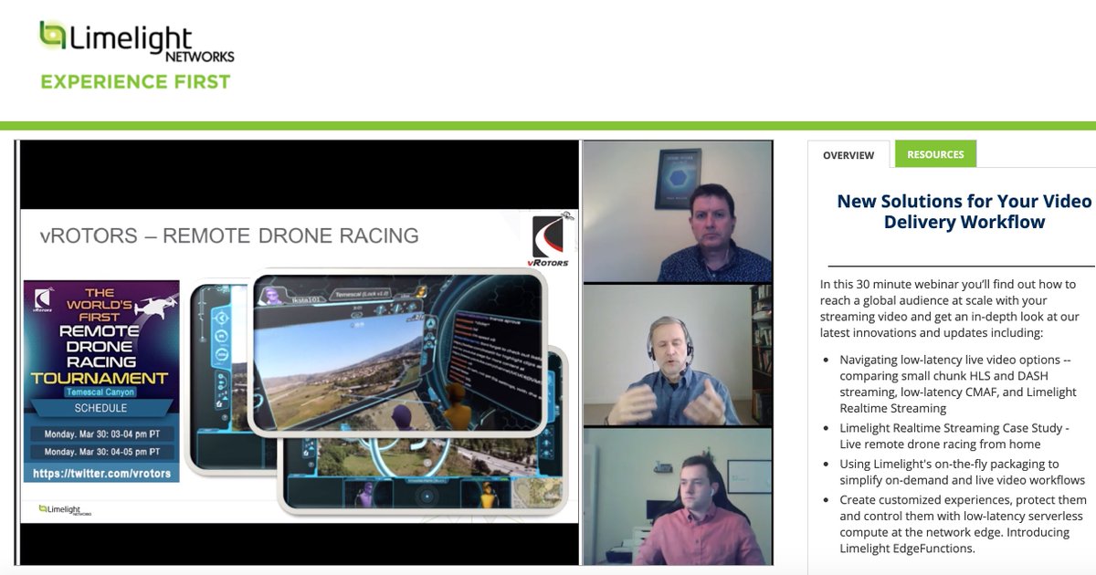The width and height of the screenshot is (1096, 575).
Task: Open the Resources tab
Action: click(935, 154)
